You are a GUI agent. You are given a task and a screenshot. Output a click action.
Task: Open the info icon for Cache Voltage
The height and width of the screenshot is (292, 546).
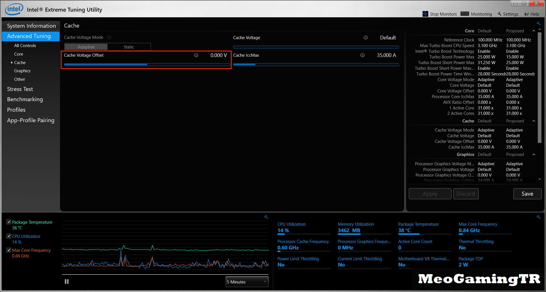point(366,37)
